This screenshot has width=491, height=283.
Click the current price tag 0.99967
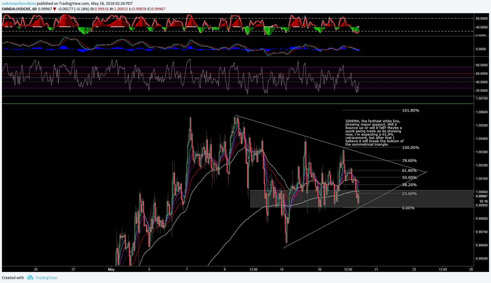(482, 196)
